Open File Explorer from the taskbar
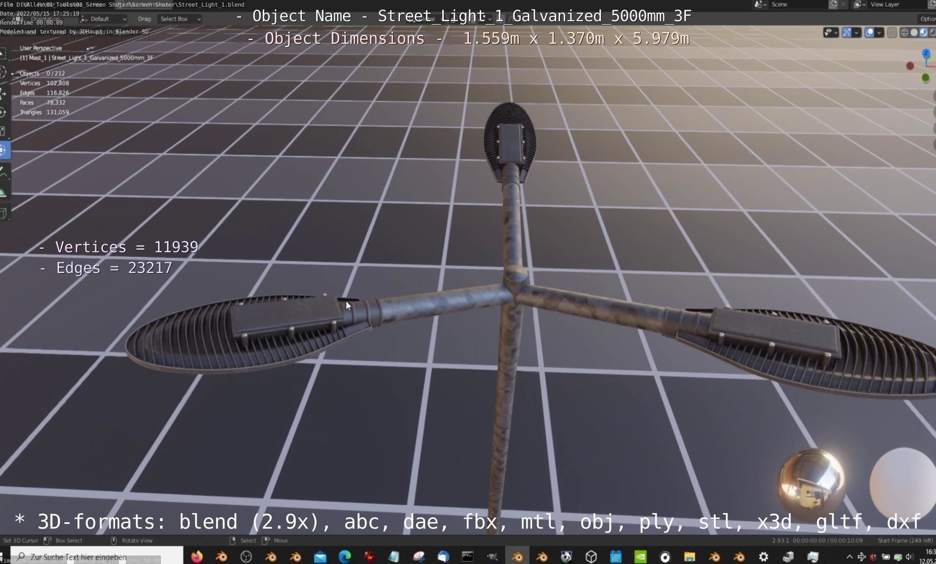Screen dimensions: 936x564 pyautogui.click(x=690, y=557)
